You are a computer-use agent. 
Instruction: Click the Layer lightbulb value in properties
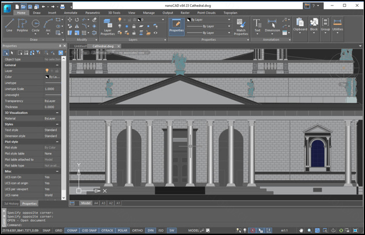point(47,70)
